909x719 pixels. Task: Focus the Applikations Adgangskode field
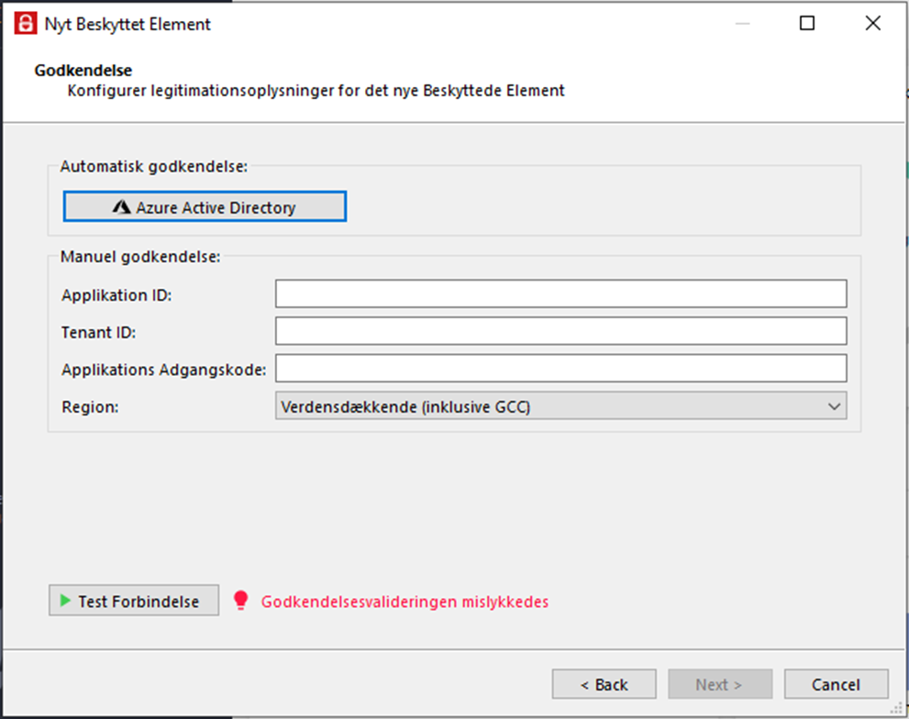pos(560,368)
